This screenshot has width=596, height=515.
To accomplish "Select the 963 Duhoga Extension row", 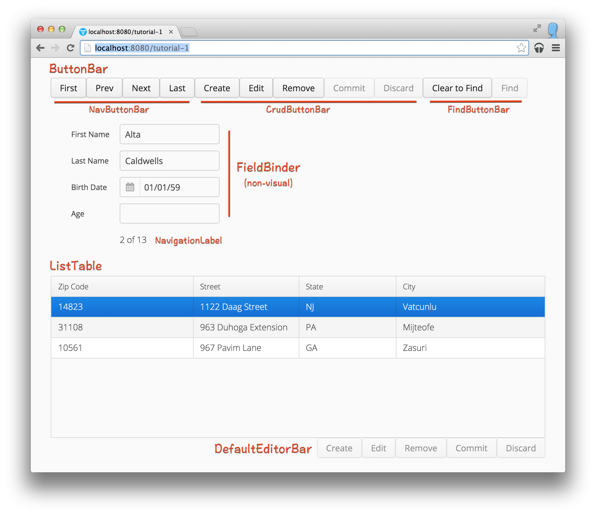I will [x=298, y=327].
